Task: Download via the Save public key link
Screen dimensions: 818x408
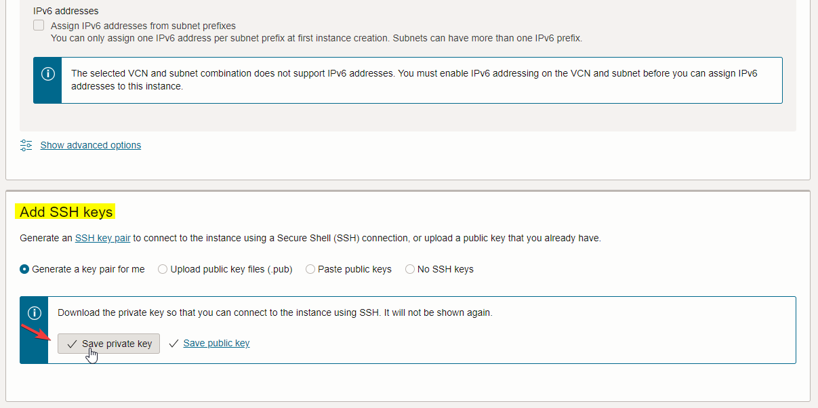Action: tap(216, 344)
